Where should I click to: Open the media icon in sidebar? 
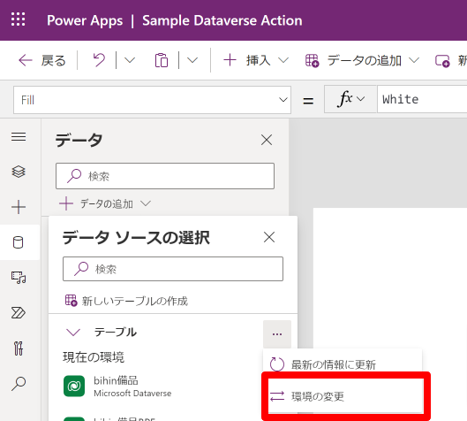click(19, 278)
